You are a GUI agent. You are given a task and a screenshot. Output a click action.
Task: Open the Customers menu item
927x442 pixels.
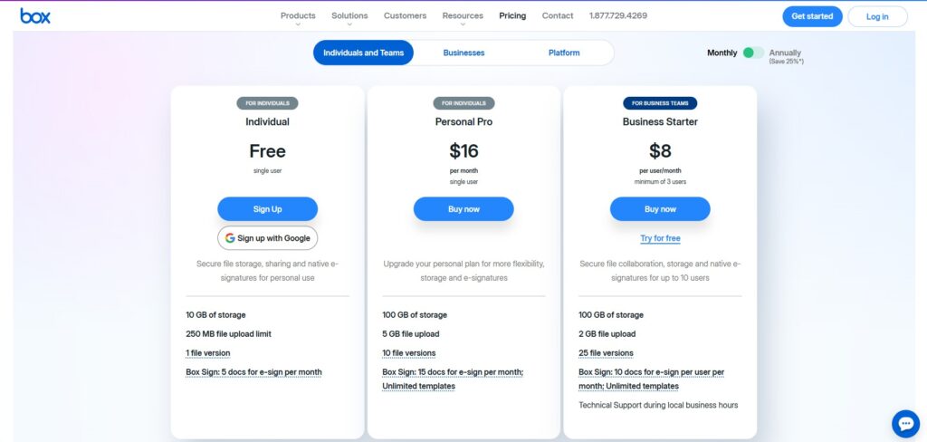tap(405, 16)
